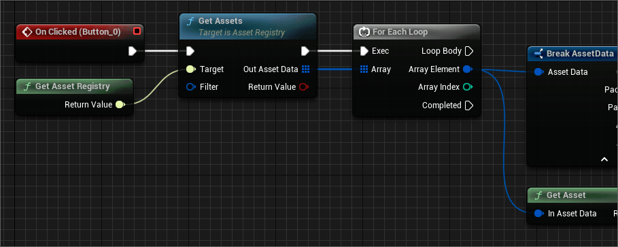The height and width of the screenshot is (247, 618).
Task: Click Get Asset Registry Return Value pin
Action: [x=120, y=105]
